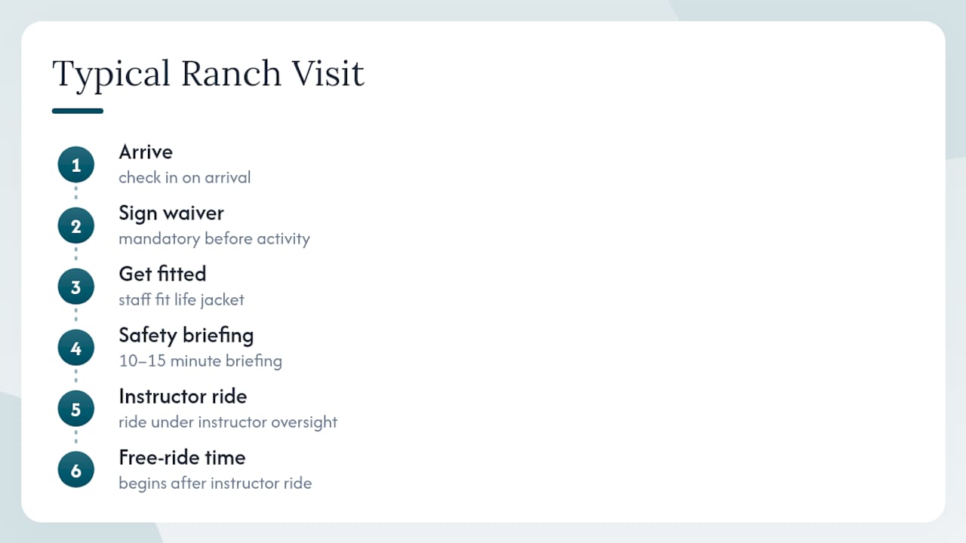Click the step 6 number circle
This screenshot has height=543, width=966.
click(x=75, y=470)
